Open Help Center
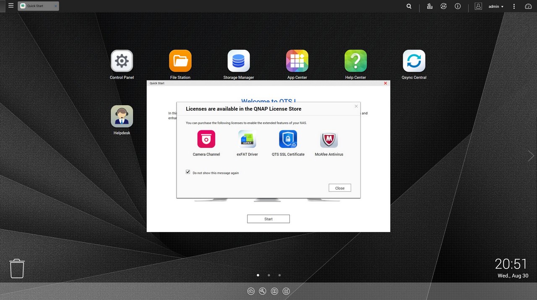The height and width of the screenshot is (300, 537). point(356,61)
